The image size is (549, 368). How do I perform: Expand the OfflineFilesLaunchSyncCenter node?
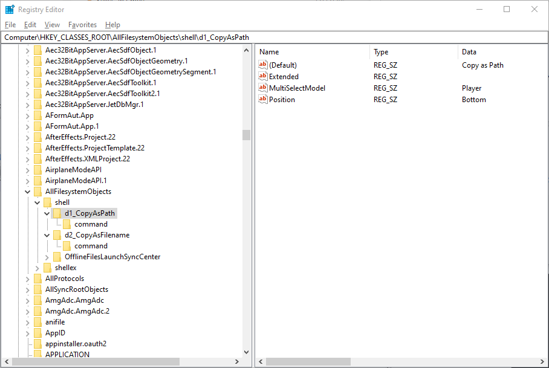pyautogui.click(x=47, y=257)
